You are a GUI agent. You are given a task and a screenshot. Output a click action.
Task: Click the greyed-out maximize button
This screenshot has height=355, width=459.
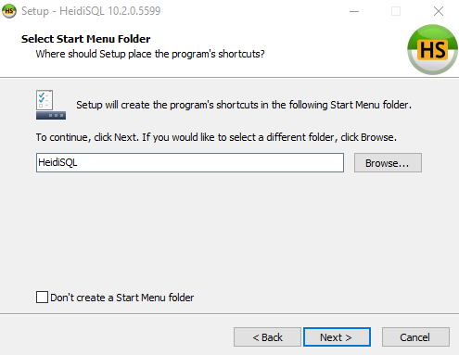[396, 11]
